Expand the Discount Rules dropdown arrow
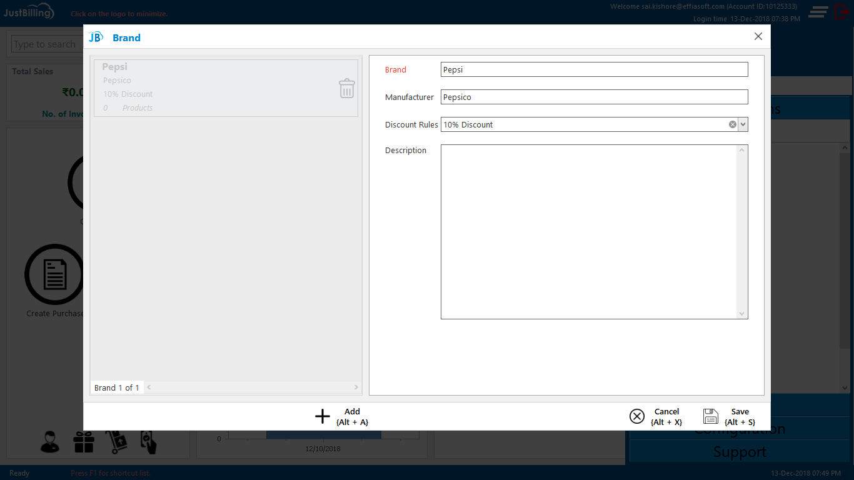 coord(743,124)
